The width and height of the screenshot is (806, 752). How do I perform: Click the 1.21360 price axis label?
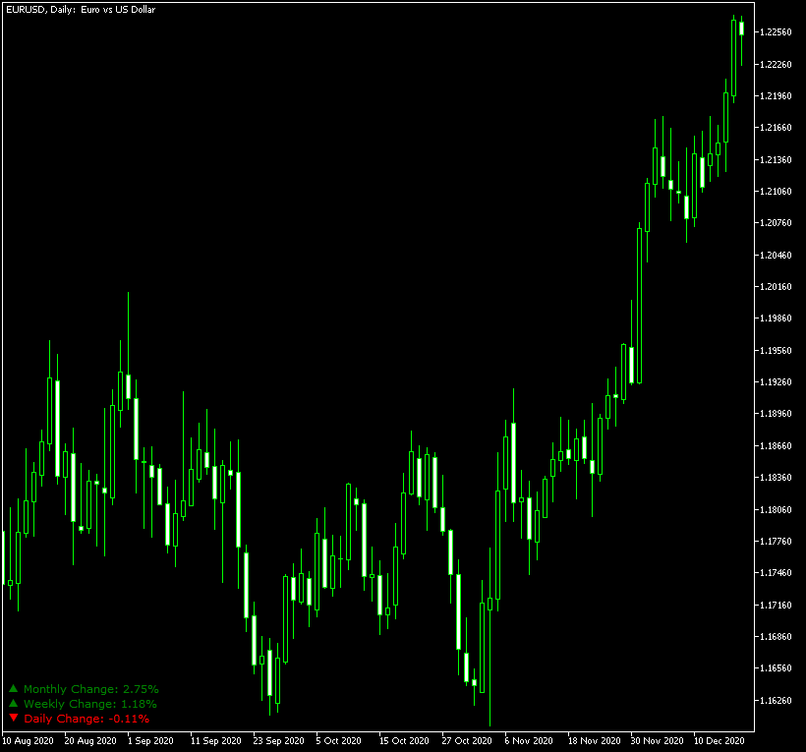[x=776, y=160]
